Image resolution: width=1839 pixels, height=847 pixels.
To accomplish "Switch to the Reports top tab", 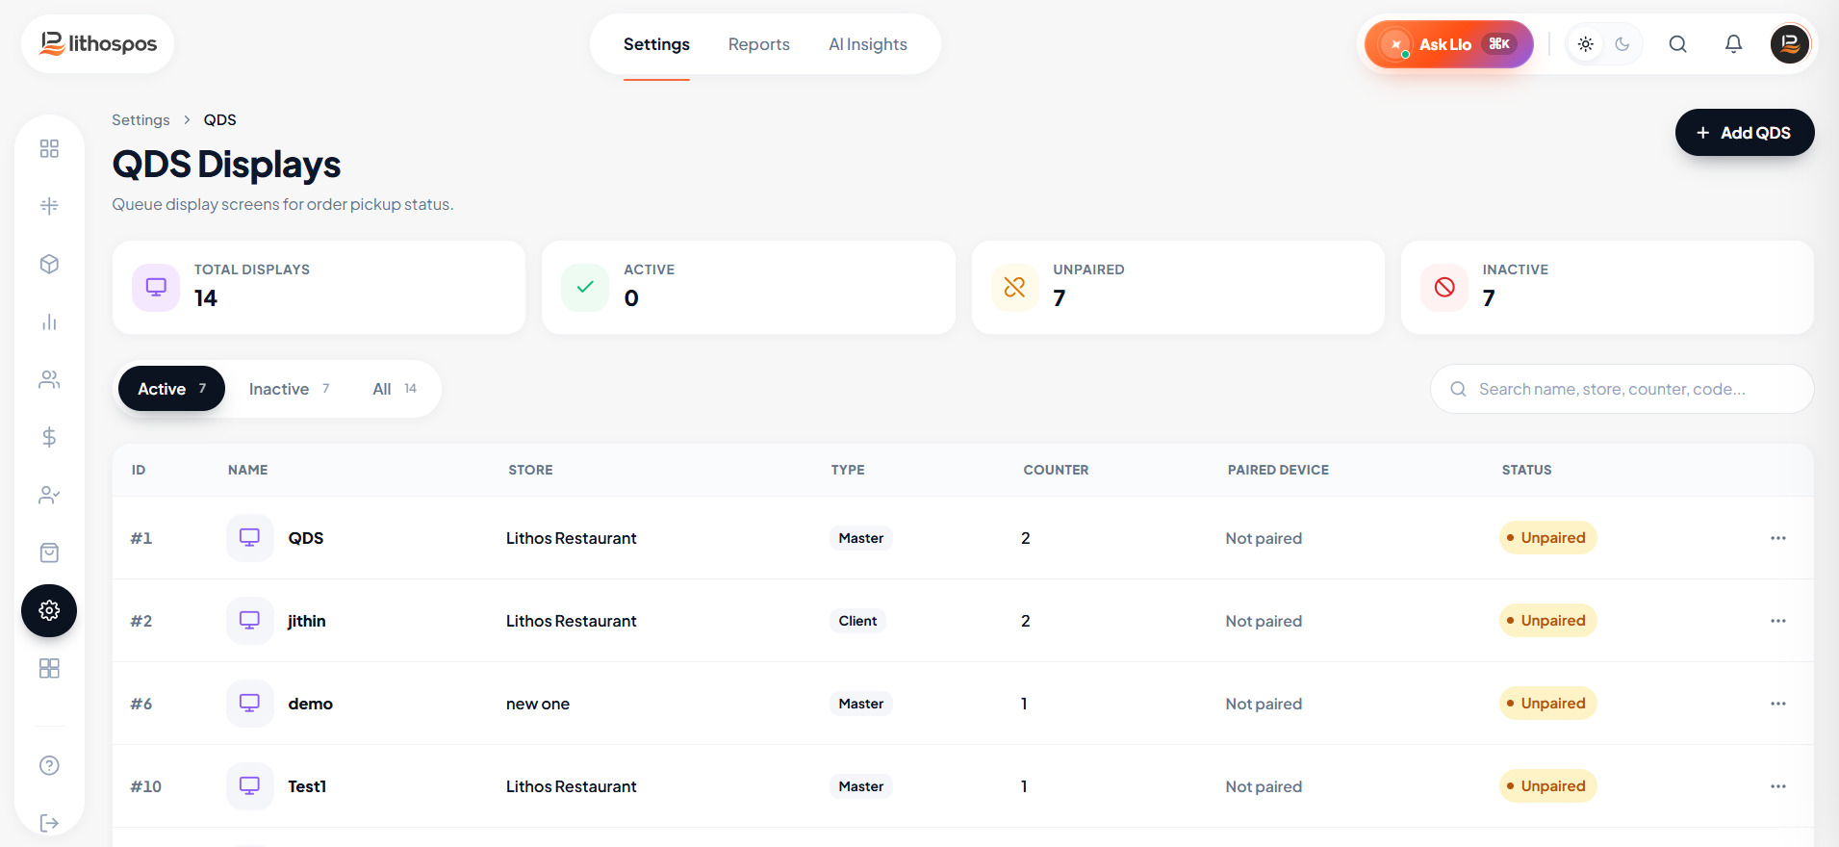I will [x=758, y=44].
